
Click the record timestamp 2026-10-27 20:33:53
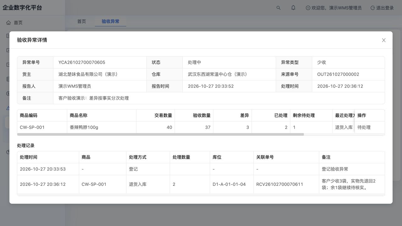coord(43,169)
